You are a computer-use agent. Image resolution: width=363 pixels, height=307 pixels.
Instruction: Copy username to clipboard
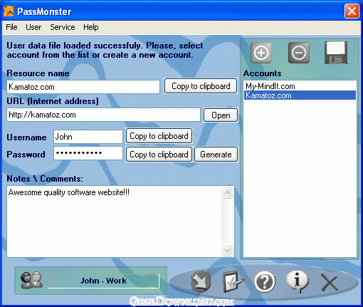point(159,136)
